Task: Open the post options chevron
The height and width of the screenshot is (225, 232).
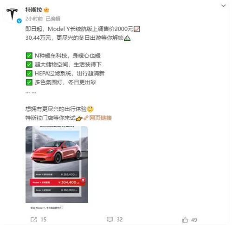Action: click(x=224, y=6)
